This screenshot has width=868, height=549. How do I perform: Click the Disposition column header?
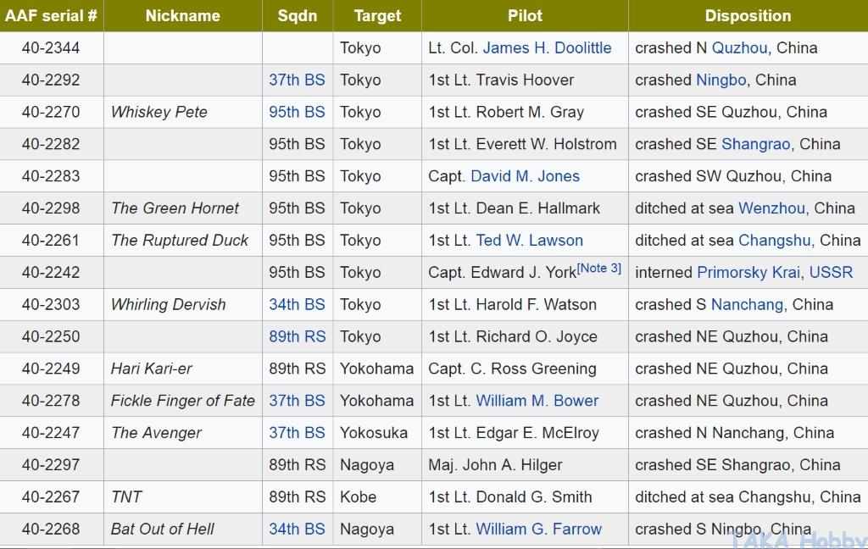748,16
